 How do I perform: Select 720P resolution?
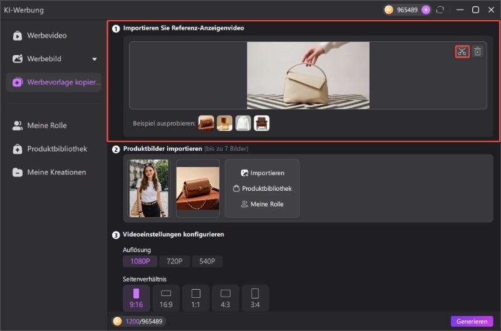coord(175,262)
